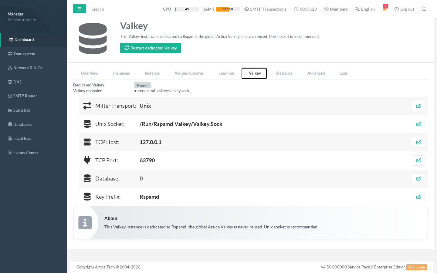
Task: Open the Members page
Action: tap(336, 9)
